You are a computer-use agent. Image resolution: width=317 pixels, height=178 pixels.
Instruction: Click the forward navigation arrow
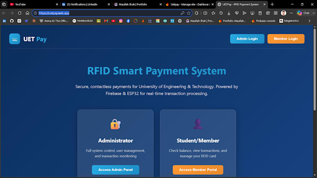12,13
